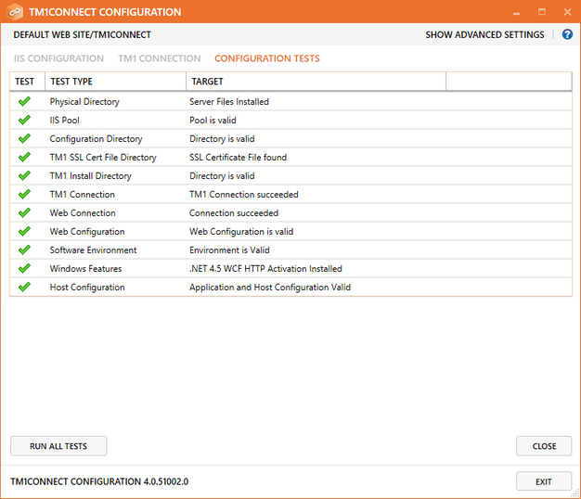The height and width of the screenshot is (499, 581).
Task: Click the checkmark beside Host Configuration
Action: [x=24, y=287]
